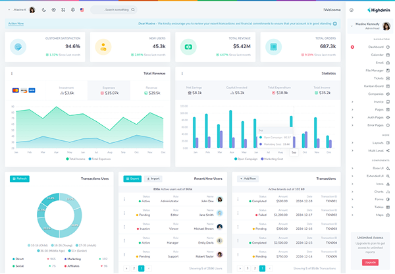Click the Search something input field

(x=114, y=10)
